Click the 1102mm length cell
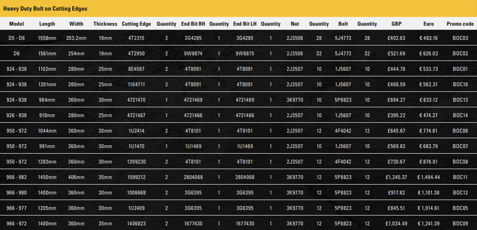The image size is (477, 230). point(47,69)
